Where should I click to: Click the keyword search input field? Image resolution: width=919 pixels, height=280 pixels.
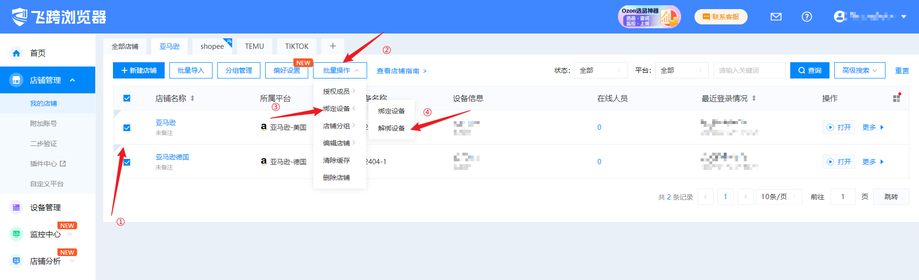(749, 70)
